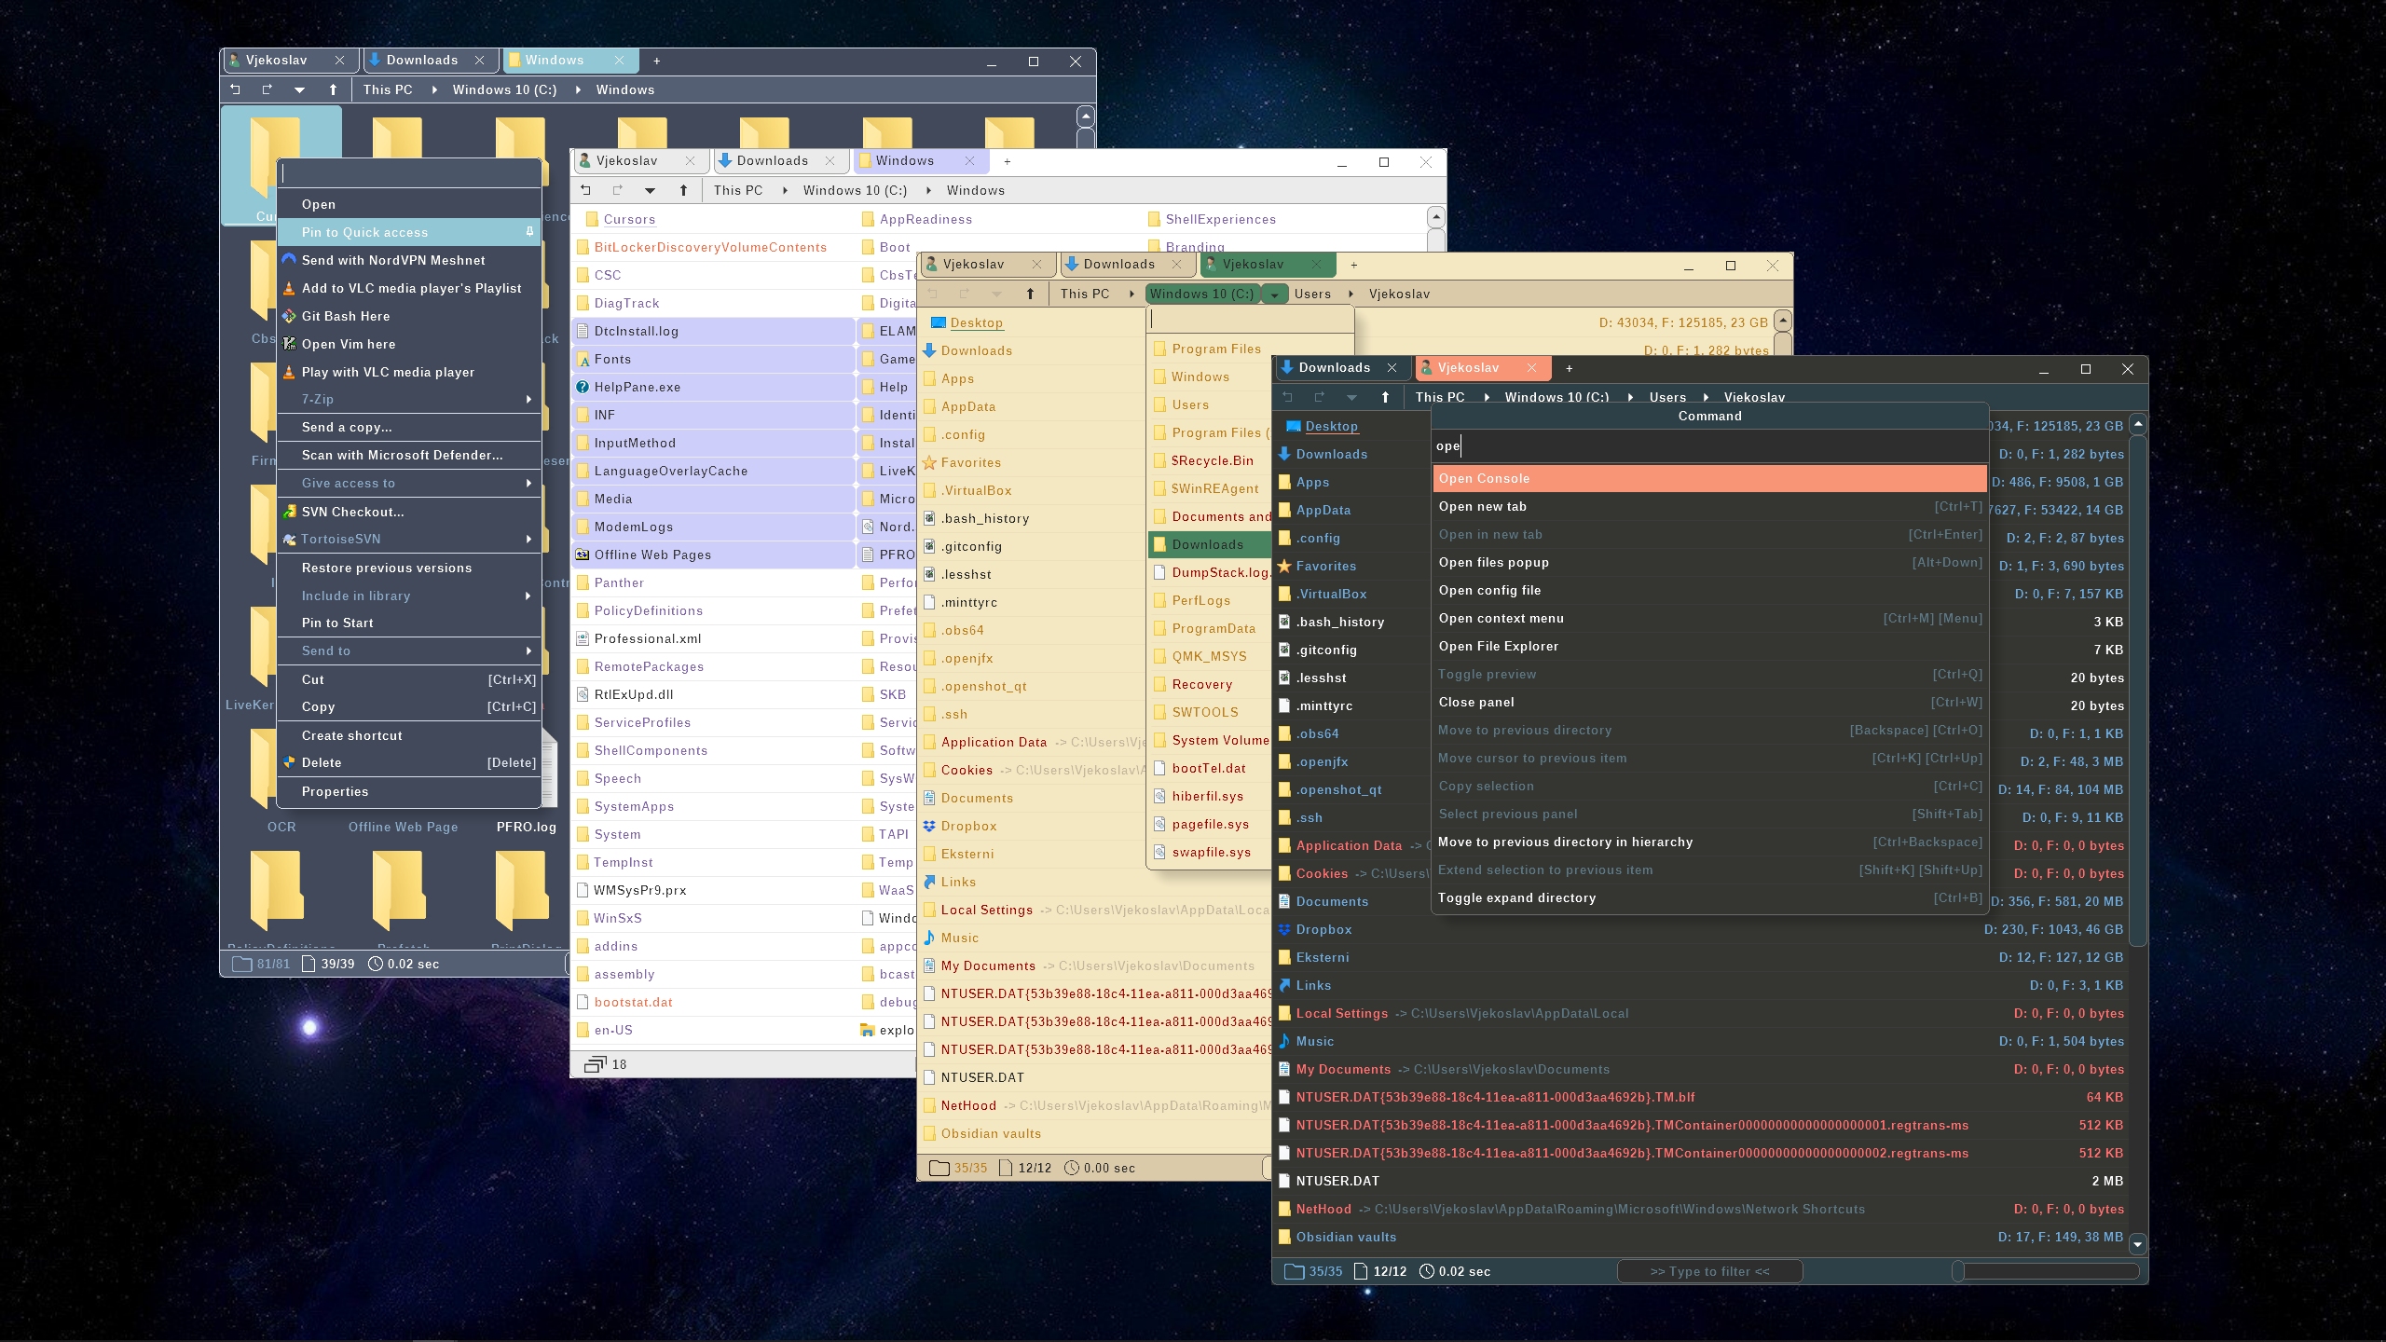Click the forward navigation arrow in the leftmost window
The width and height of the screenshot is (2386, 1342).
pyautogui.click(x=267, y=89)
